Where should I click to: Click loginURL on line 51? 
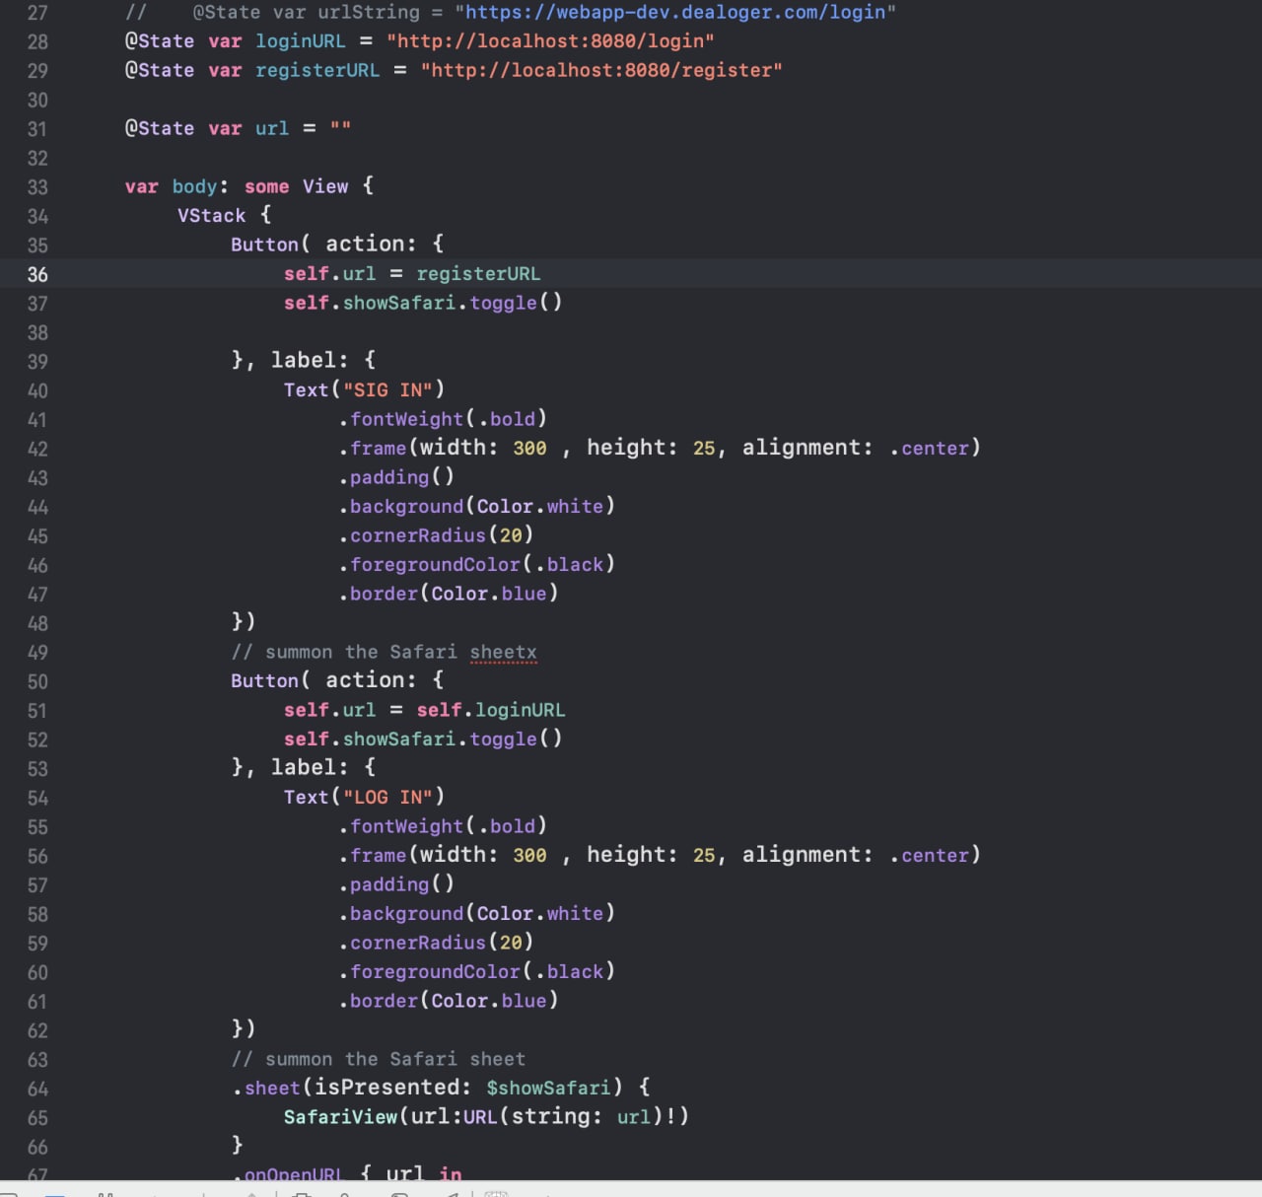521,710
